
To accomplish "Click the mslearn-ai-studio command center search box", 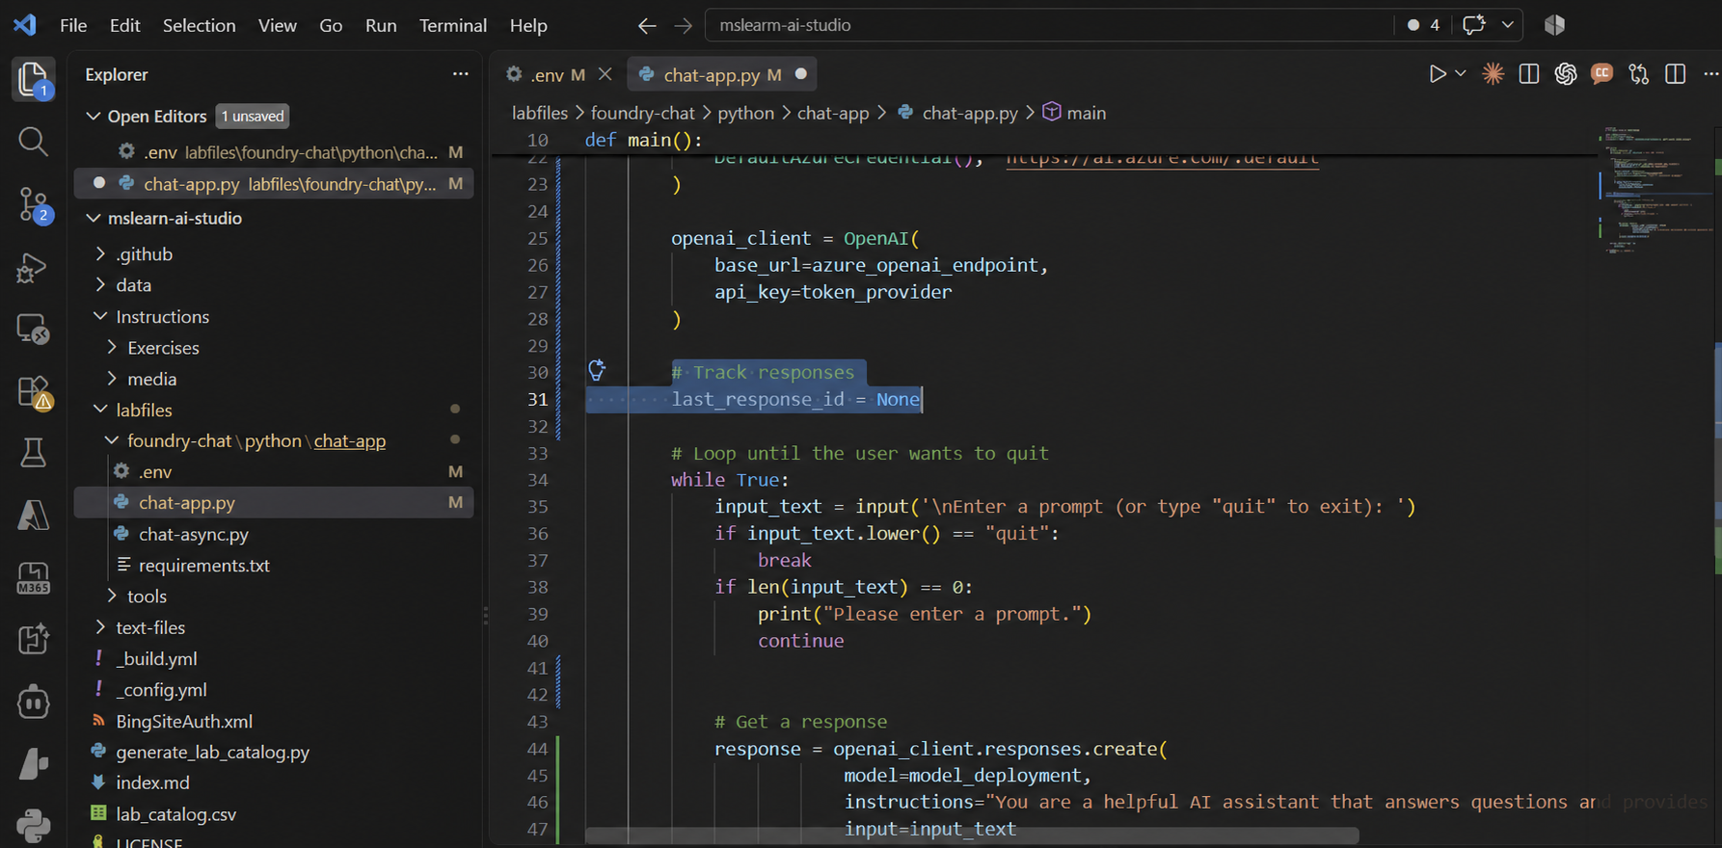I will click(1050, 25).
